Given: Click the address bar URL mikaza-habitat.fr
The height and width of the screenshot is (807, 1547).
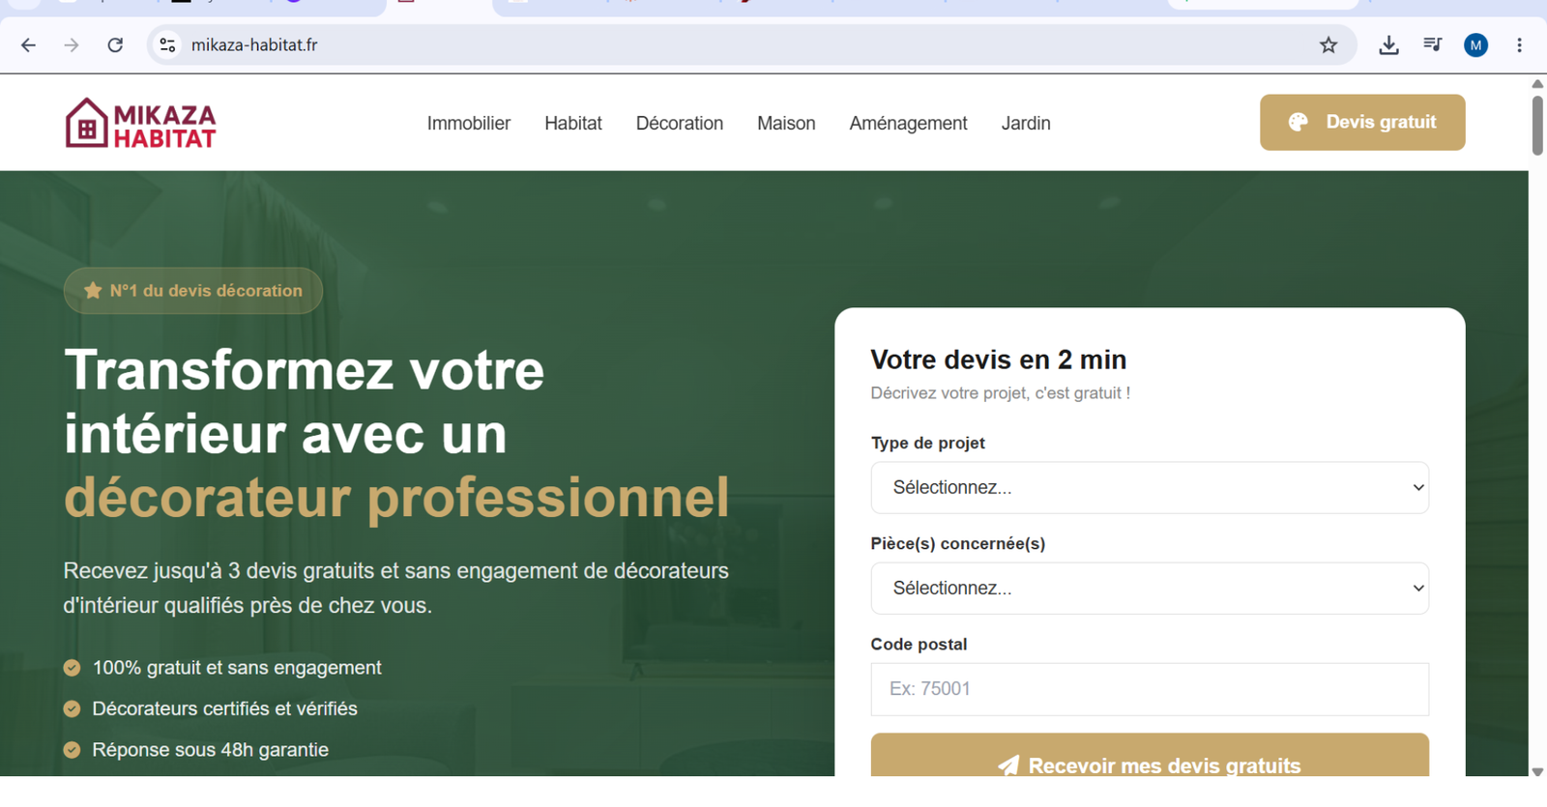Looking at the screenshot, I should 254,45.
